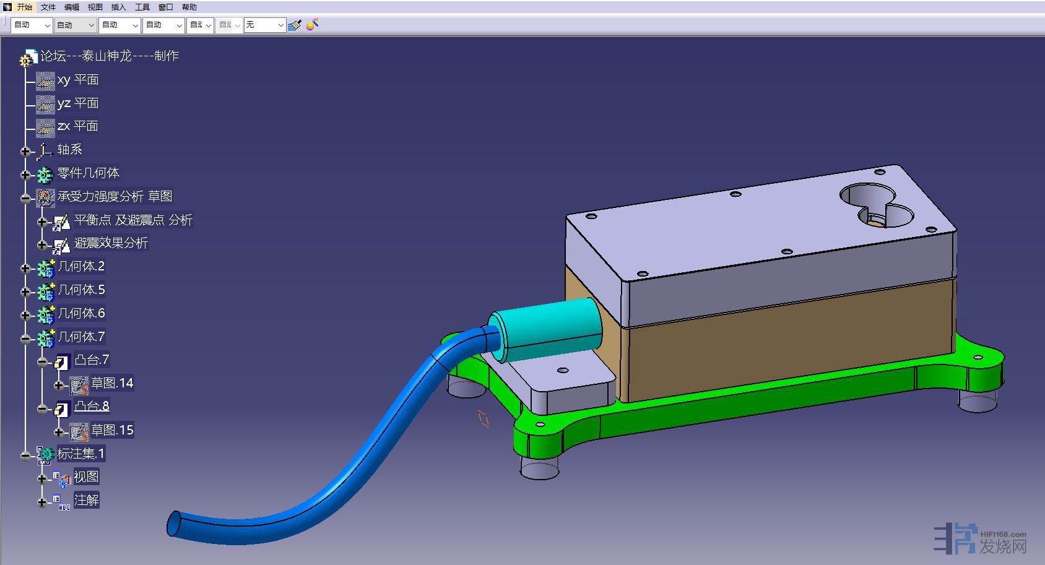Image resolution: width=1045 pixels, height=565 pixels.
Task: Click the 避震效果分析 sketch analysis icon
Action: point(62,244)
